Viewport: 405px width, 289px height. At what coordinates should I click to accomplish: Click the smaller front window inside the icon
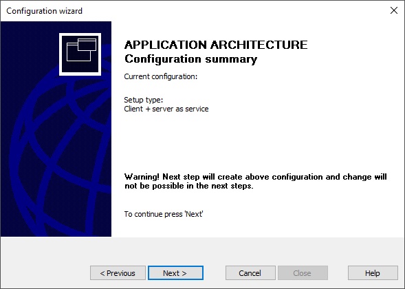click(x=87, y=45)
